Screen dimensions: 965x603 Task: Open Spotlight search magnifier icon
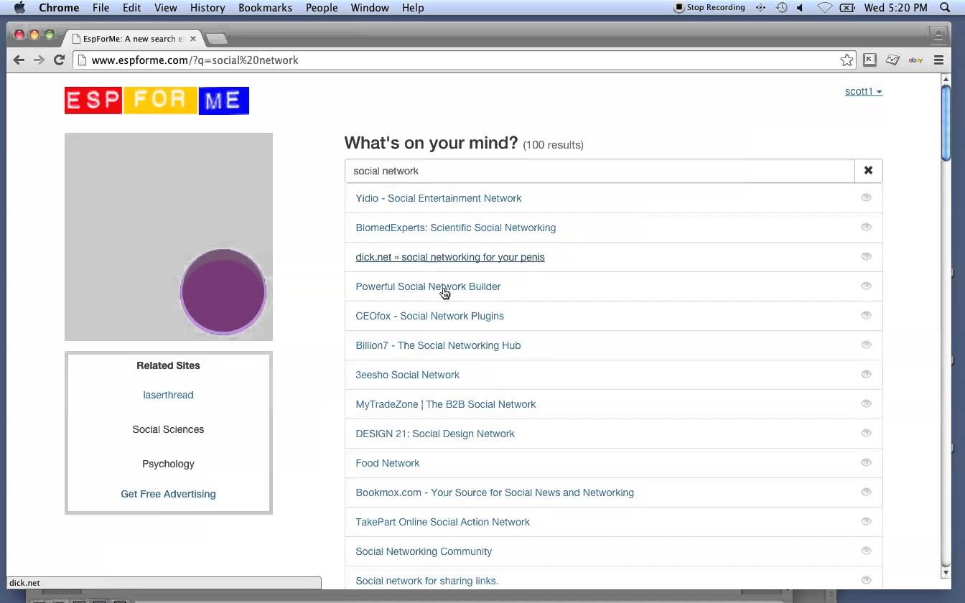945,8
